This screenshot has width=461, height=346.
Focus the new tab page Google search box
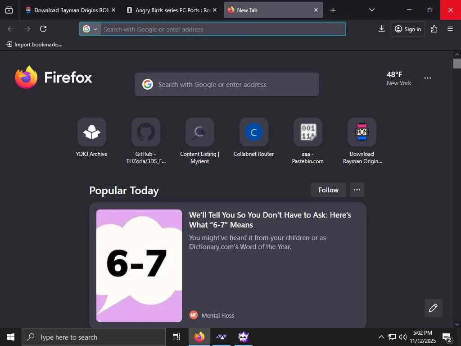[227, 84]
